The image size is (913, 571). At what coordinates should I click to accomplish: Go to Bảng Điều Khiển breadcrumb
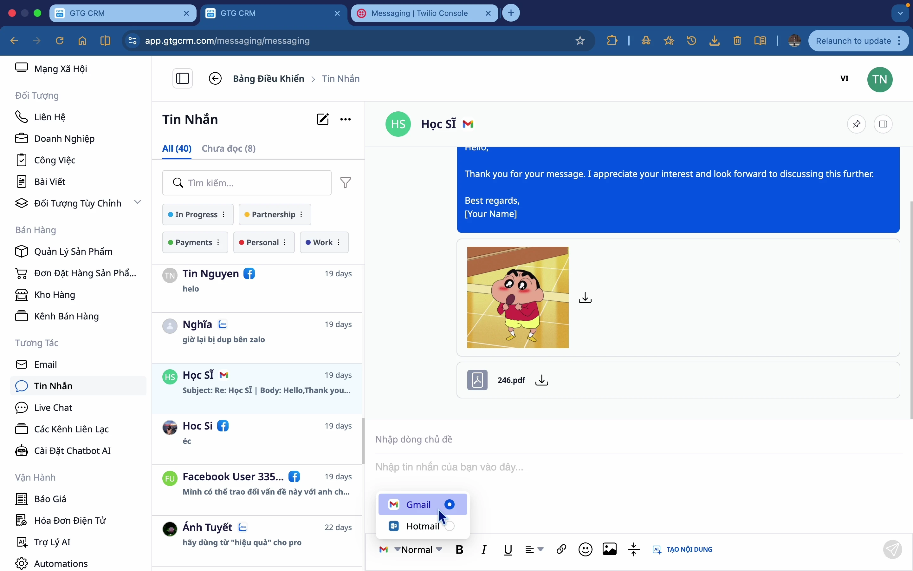pos(269,79)
